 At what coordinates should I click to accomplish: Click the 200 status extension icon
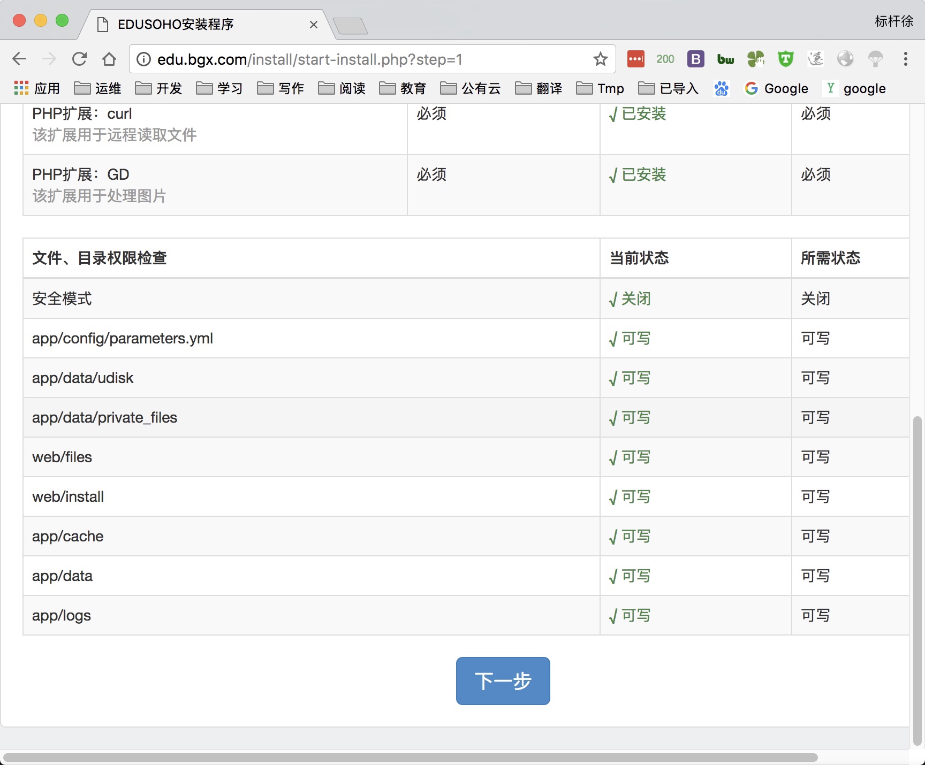(665, 59)
